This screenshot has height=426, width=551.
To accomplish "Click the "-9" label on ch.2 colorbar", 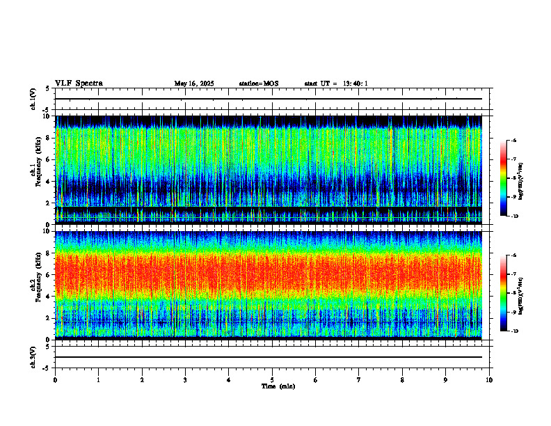I will (x=513, y=312).
